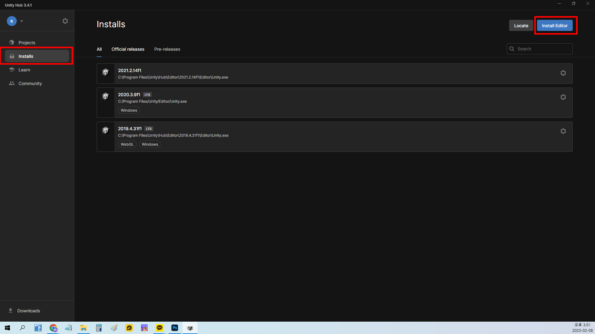Click the Projects cube icon
Viewport: 595px width, 334px height.
point(12,42)
